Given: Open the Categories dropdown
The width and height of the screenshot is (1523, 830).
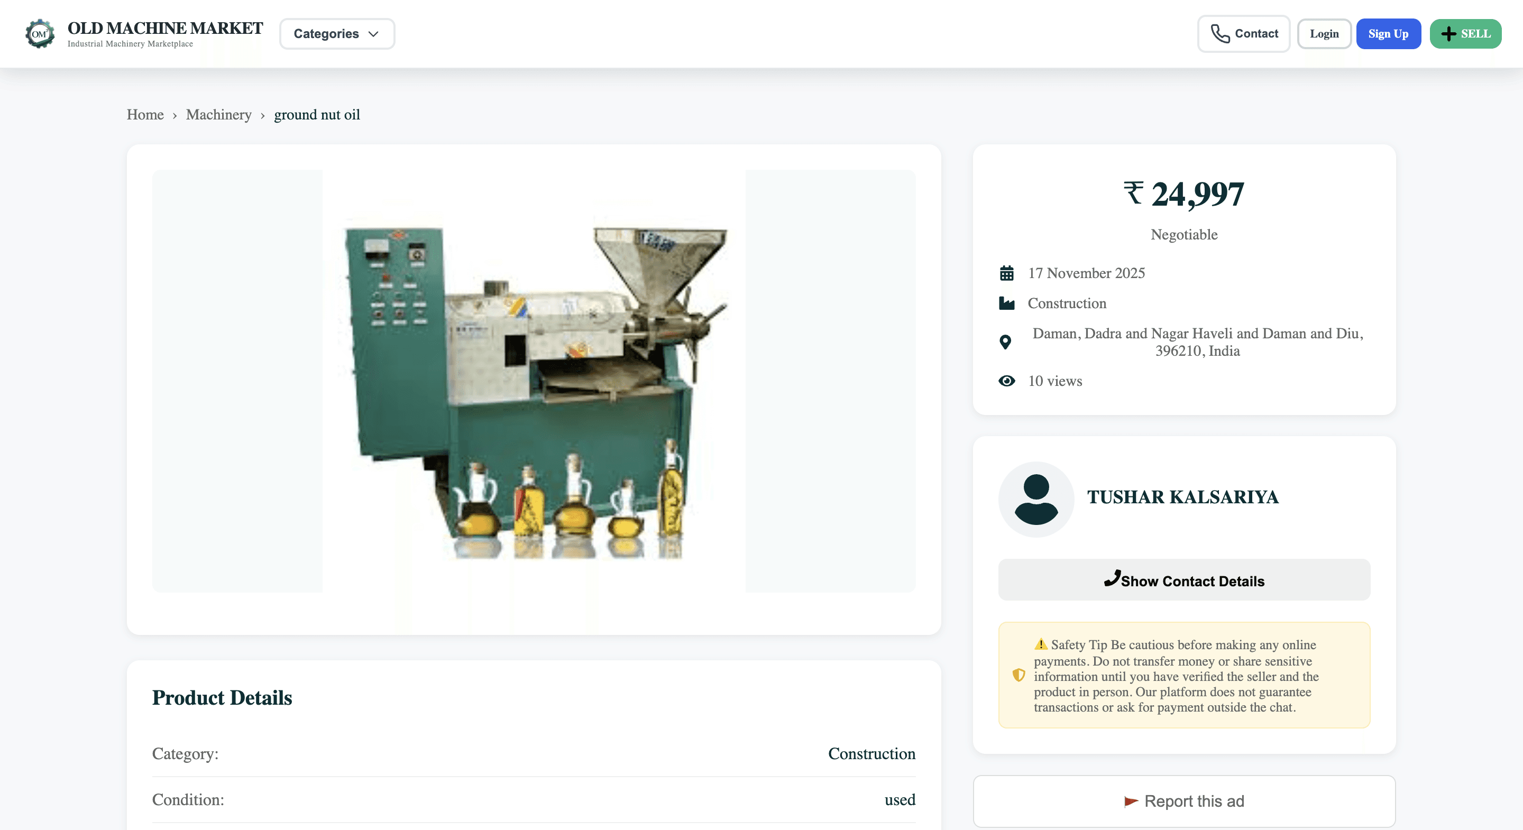Looking at the screenshot, I should (326, 34).
